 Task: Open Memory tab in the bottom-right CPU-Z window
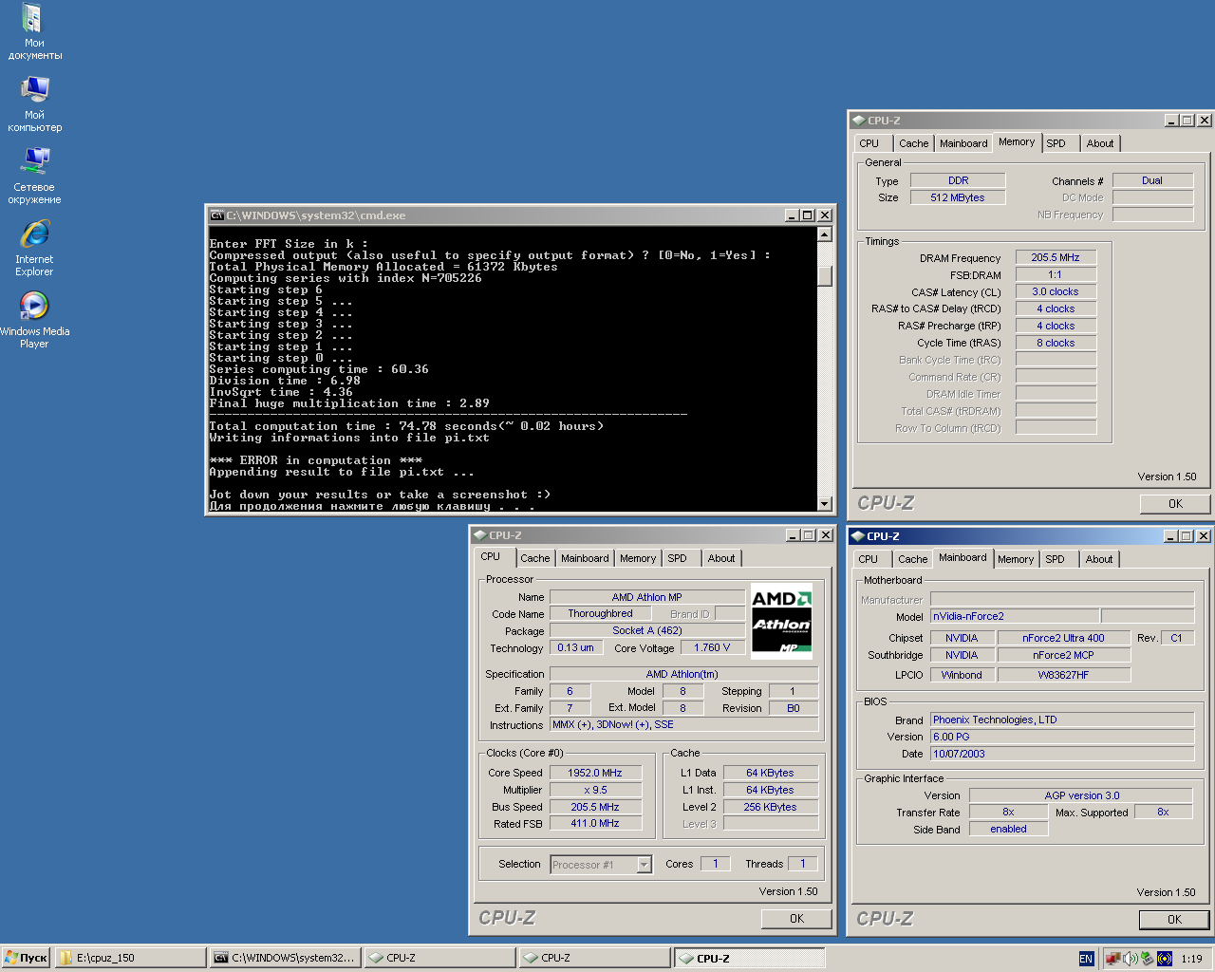(1016, 559)
